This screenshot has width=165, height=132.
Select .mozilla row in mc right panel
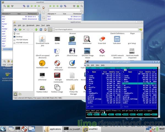[139, 87]
